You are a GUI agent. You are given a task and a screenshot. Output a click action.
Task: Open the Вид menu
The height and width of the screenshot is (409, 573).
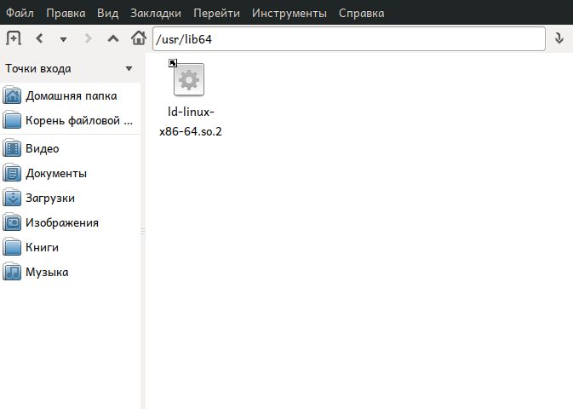click(x=107, y=13)
